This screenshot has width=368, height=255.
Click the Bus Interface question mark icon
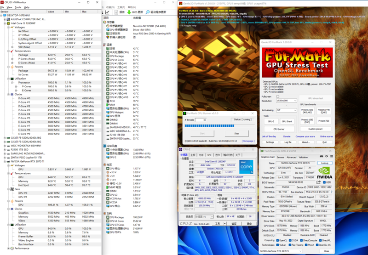331,192
